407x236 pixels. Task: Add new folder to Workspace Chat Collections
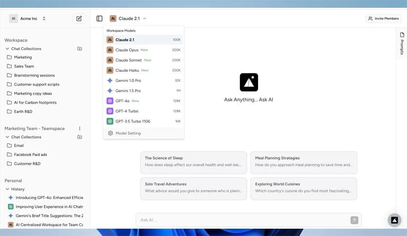(80, 49)
